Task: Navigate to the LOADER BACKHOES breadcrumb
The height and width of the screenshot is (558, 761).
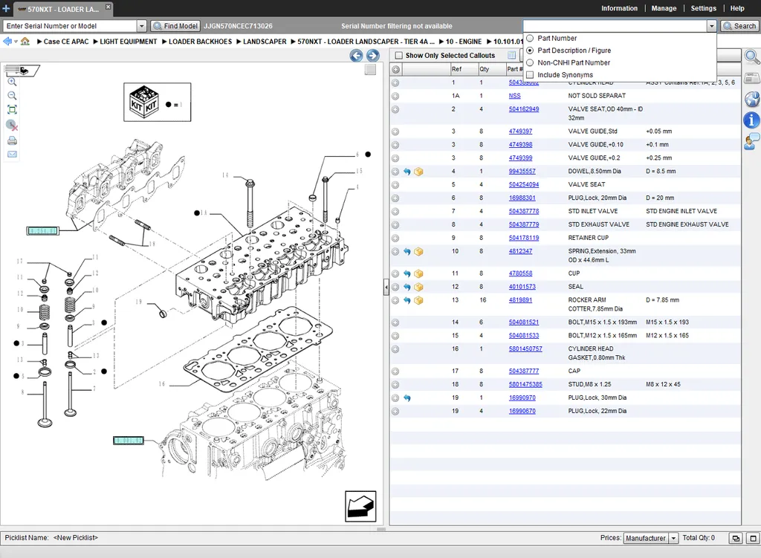Action: click(201, 42)
